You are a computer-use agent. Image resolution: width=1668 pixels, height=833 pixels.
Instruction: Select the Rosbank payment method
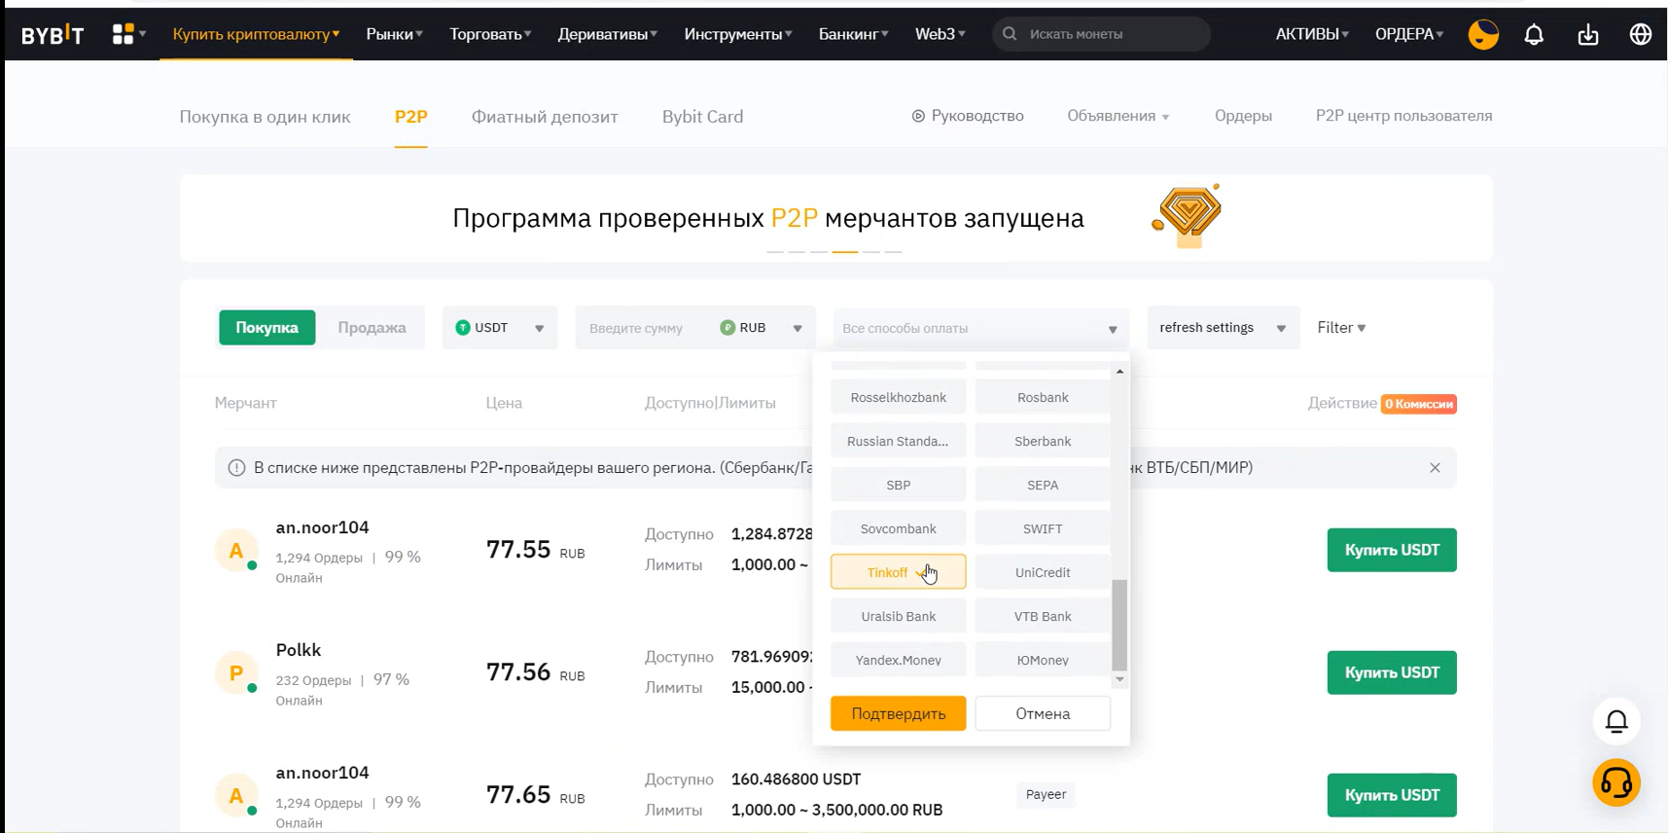[x=1043, y=397]
